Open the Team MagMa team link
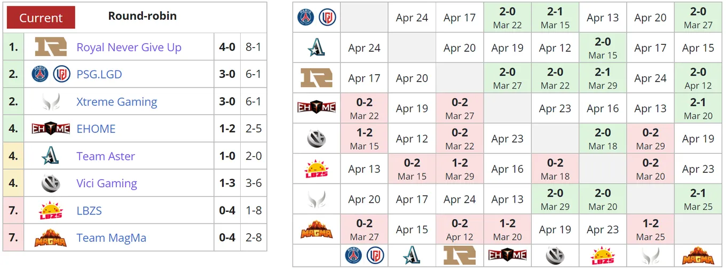 [111, 238]
